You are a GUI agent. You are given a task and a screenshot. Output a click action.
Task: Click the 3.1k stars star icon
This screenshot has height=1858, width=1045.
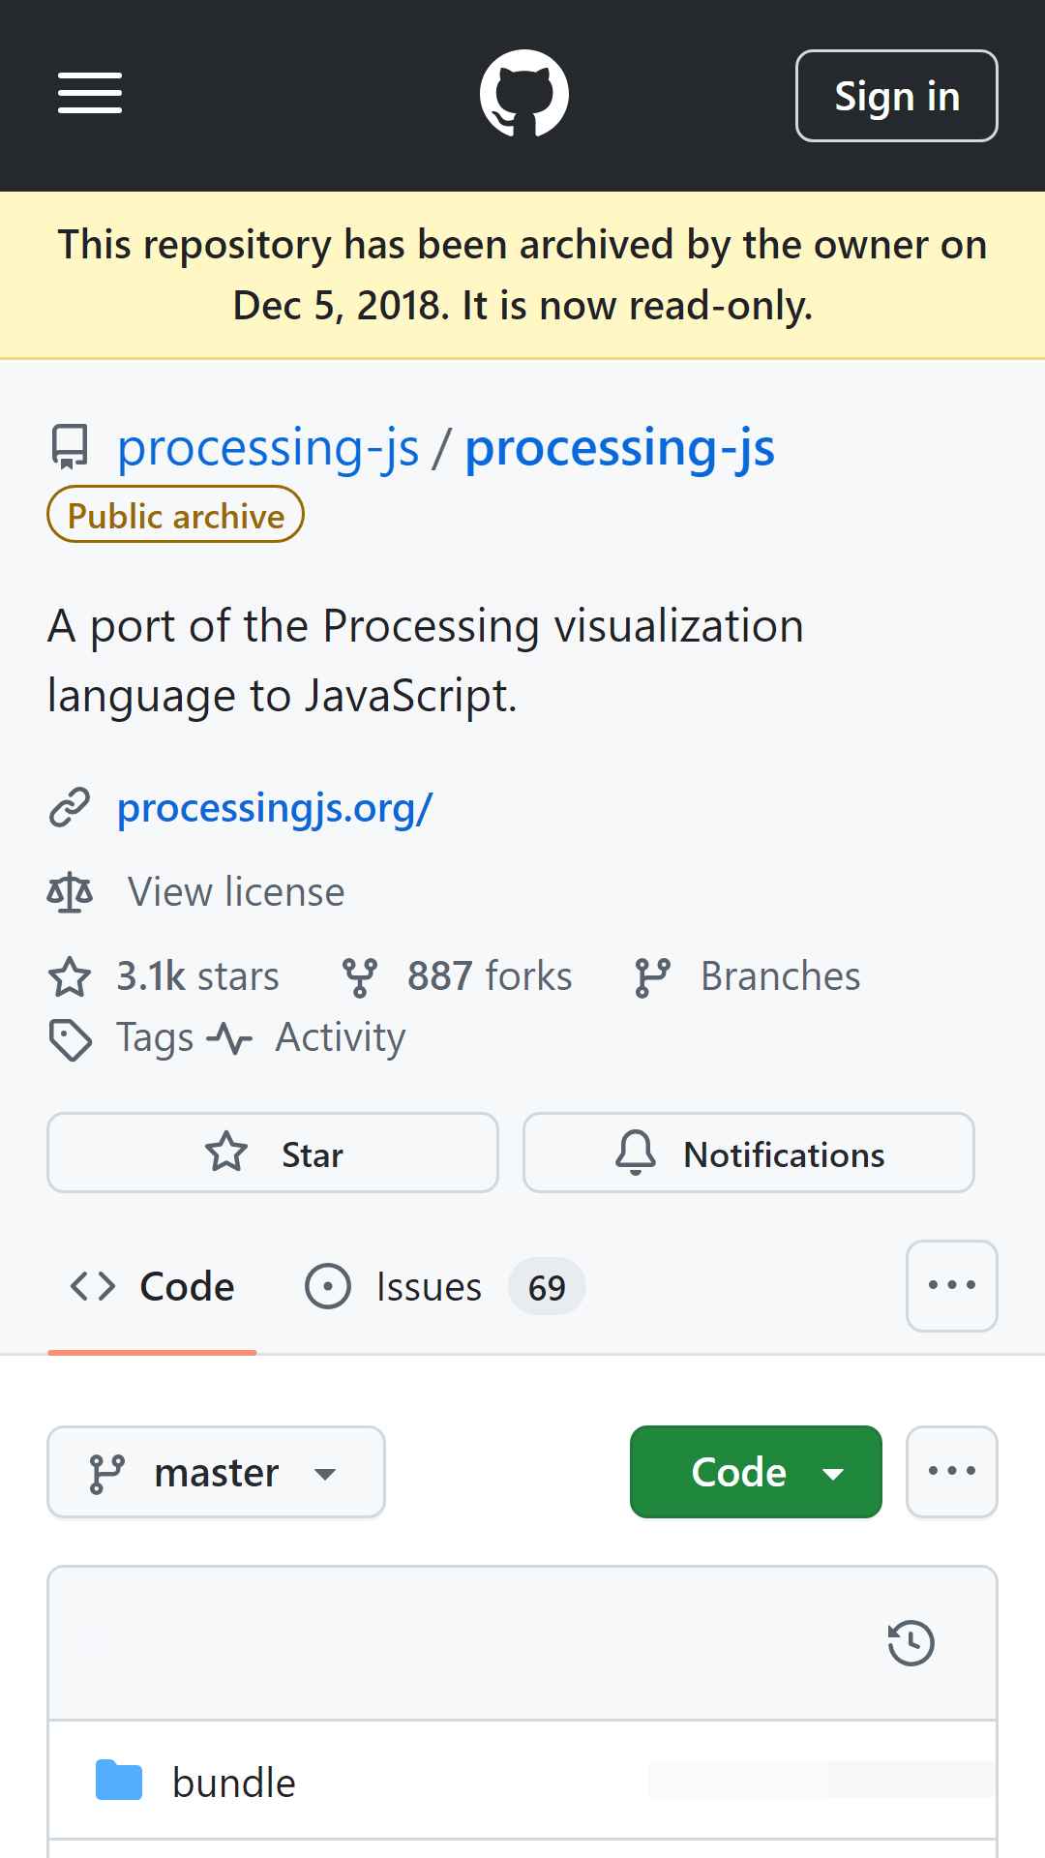pos(70,976)
